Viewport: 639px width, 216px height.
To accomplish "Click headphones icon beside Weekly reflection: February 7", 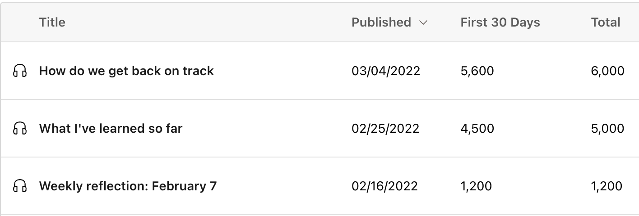I will pyautogui.click(x=19, y=186).
